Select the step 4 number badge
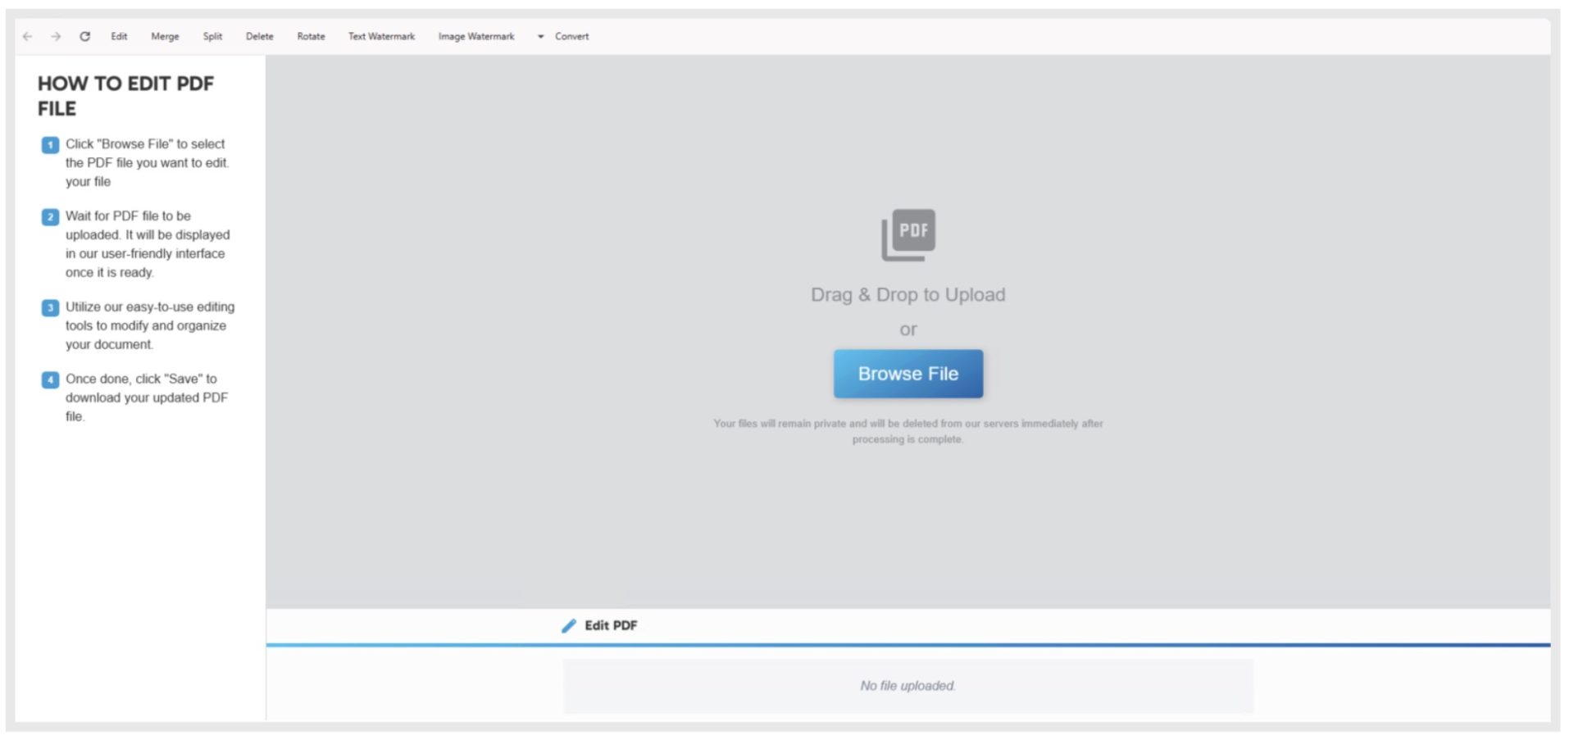Screen dimensions: 1574x740 pyautogui.click(x=50, y=380)
